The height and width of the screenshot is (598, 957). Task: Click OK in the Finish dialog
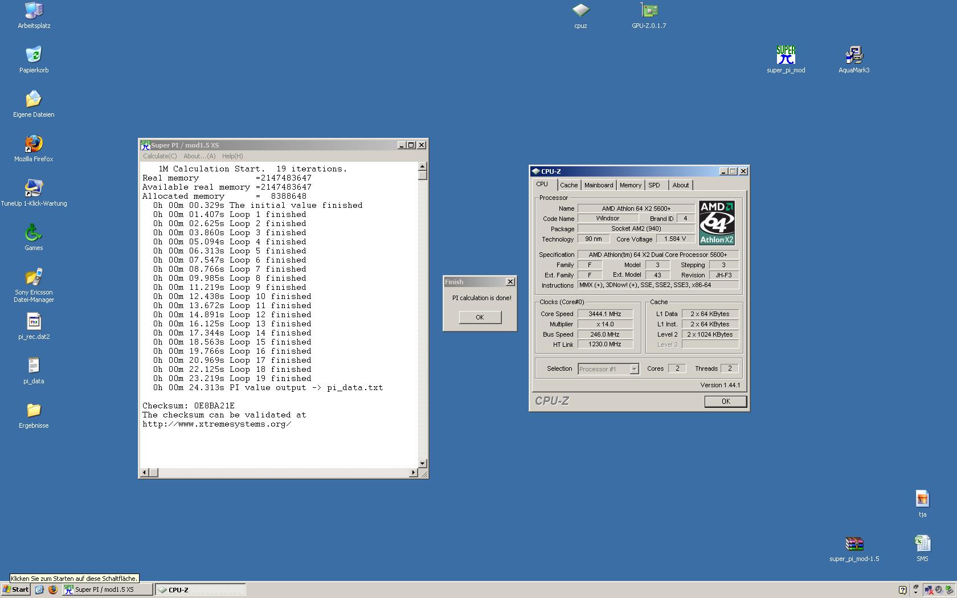pyautogui.click(x=480, y=317)
